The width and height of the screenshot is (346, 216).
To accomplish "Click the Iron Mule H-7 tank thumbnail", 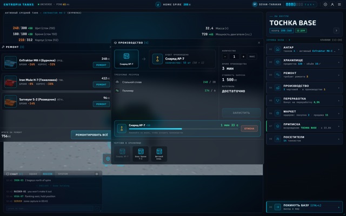I will (10, 82).
